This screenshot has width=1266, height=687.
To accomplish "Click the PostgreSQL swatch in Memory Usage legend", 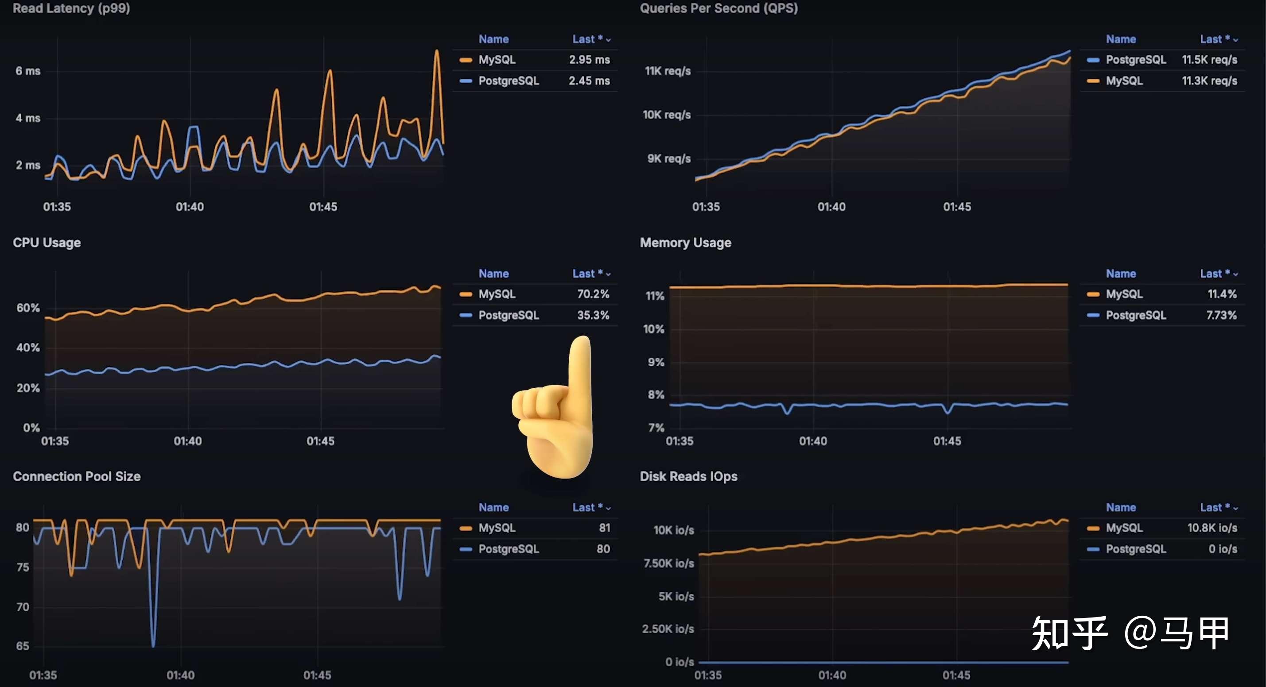I will [x=1093, y=315].
